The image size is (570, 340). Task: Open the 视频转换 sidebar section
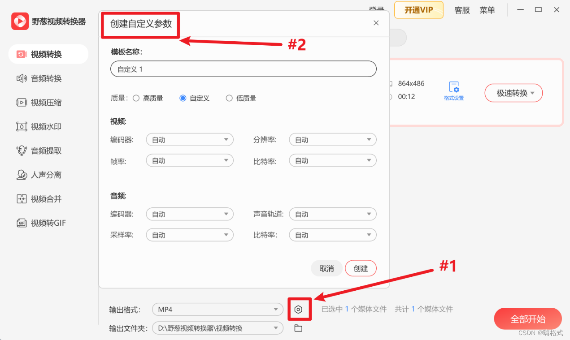coord(48,54)
